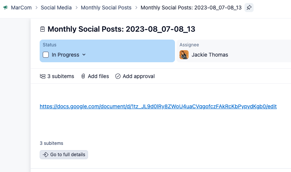Image resolution: width=291 pixels, height=172 pixels.
Task: Click the MarCom megaphone icon
Action: point(6,8)
